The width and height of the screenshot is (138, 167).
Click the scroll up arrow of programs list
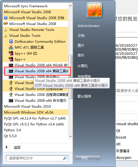71,6
